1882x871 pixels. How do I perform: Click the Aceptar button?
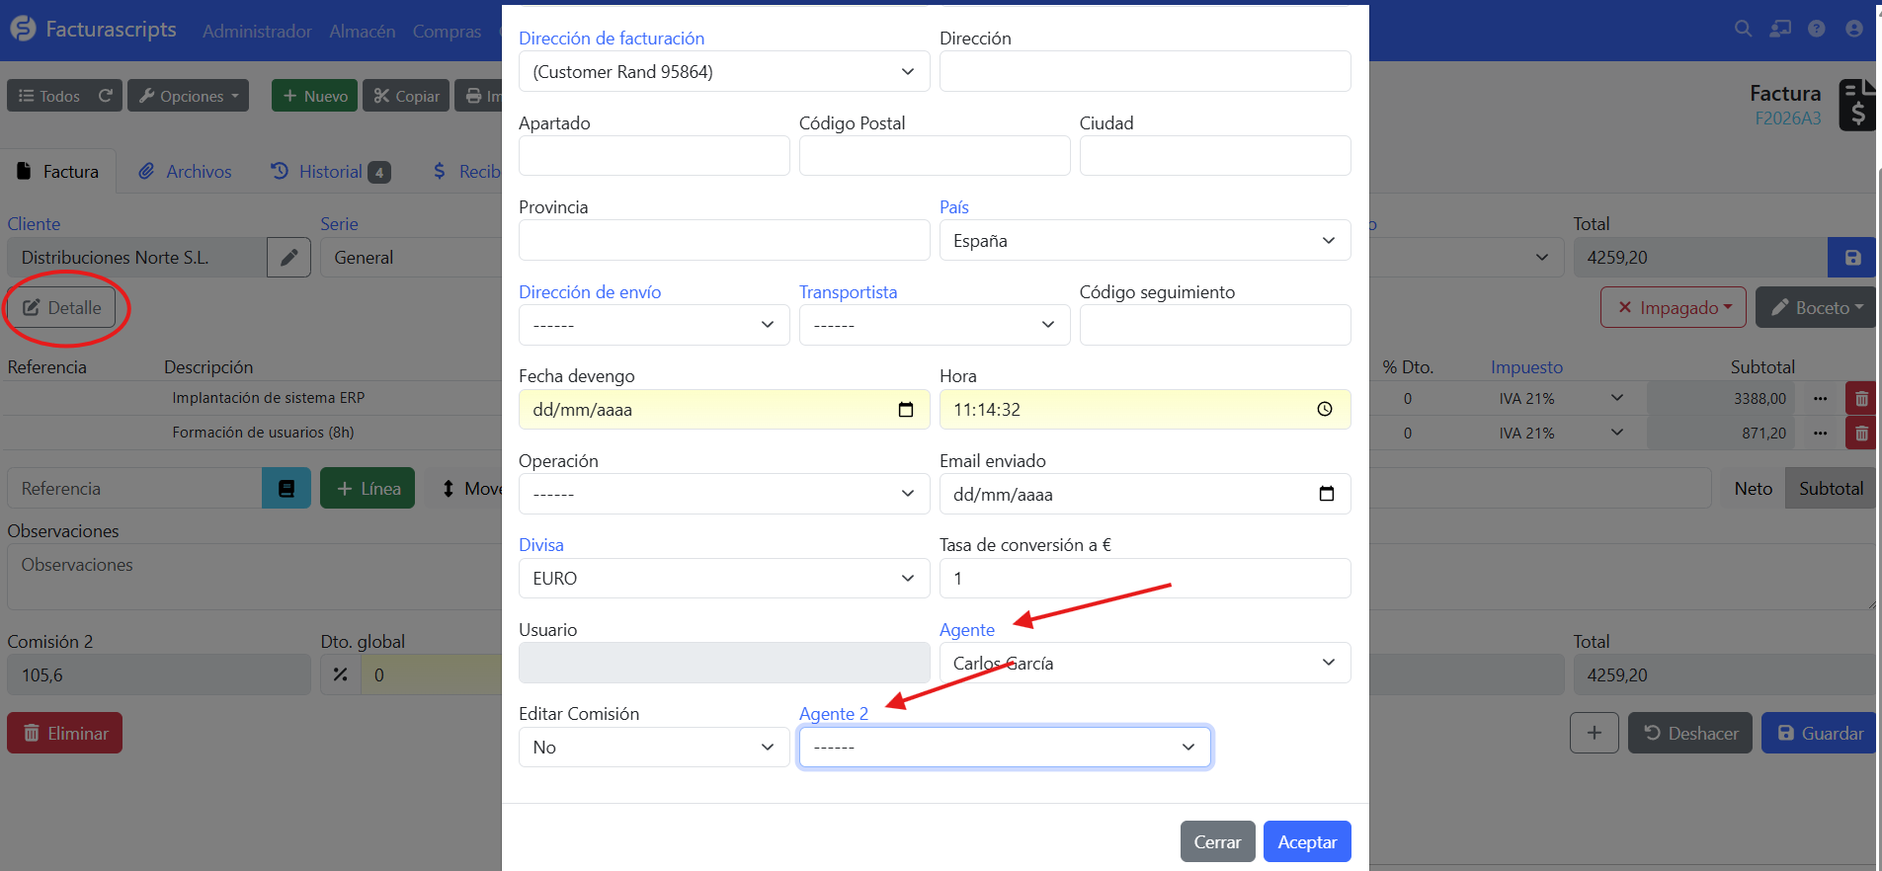pos(1307,841)
